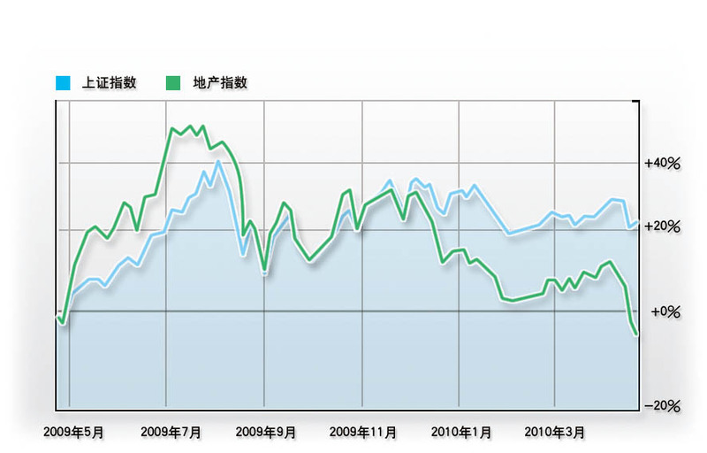Click the +20% y-axis label
707x453 pixels.
point(662,227)
